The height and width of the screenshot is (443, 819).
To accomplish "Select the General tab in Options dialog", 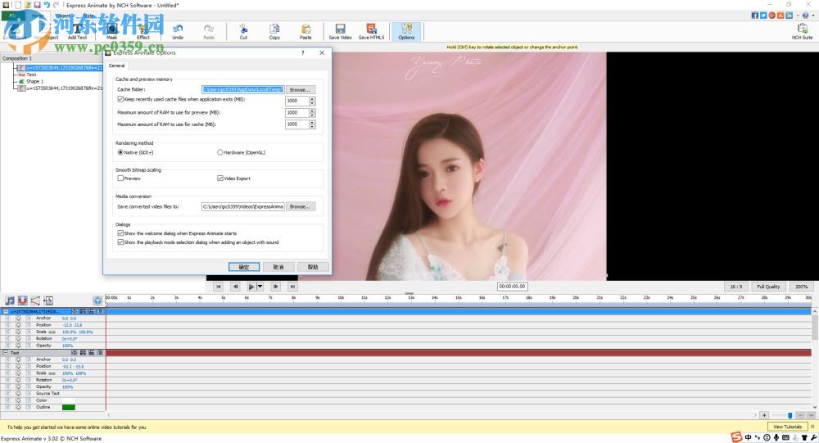I will (x=116, y=66).
